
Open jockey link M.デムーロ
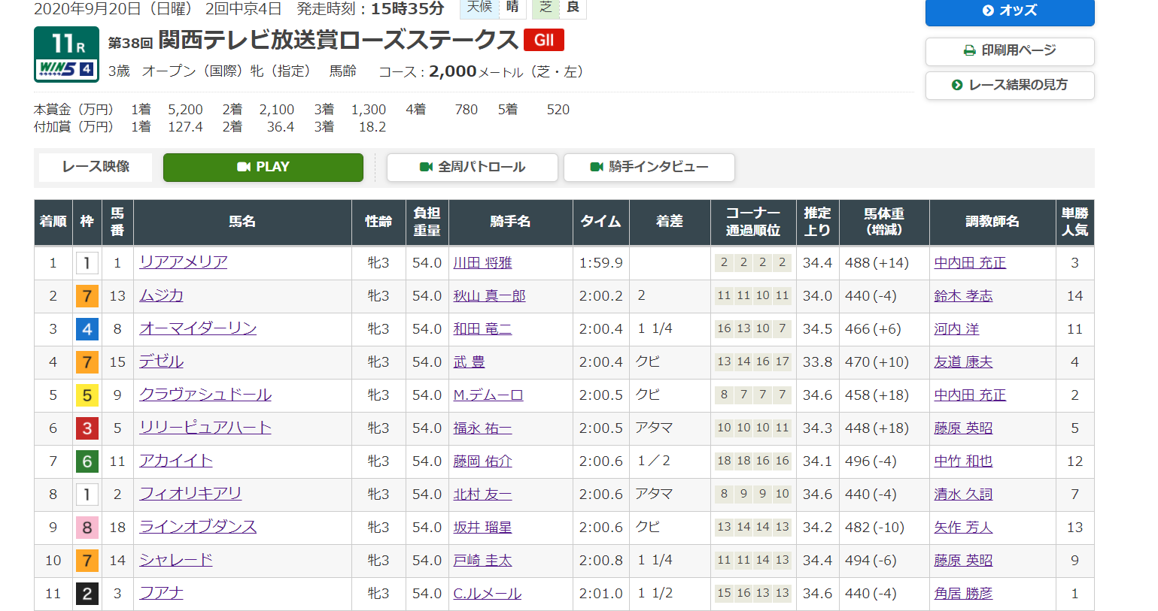[x=488, y=395]
